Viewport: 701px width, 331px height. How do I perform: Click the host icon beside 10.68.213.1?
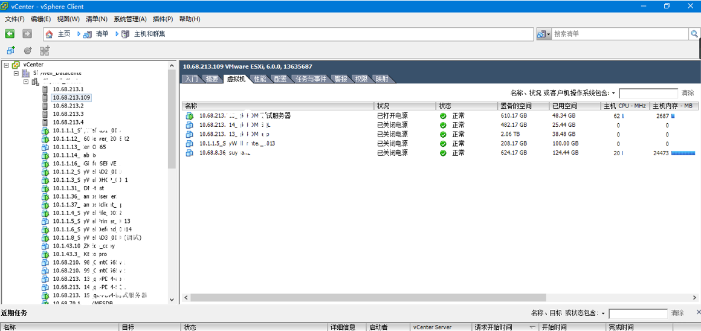tap(45, 89)
